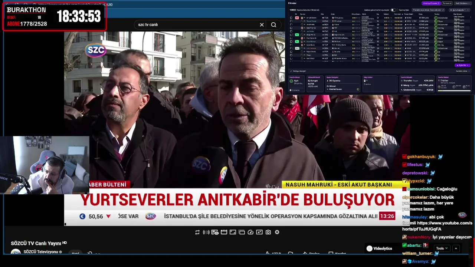Click the dashed window icon under the video
This screenshot has height=267, width=475.
click(x=242, y=232)
